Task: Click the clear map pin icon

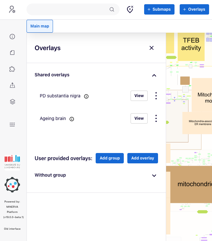Action: point(130,9)
